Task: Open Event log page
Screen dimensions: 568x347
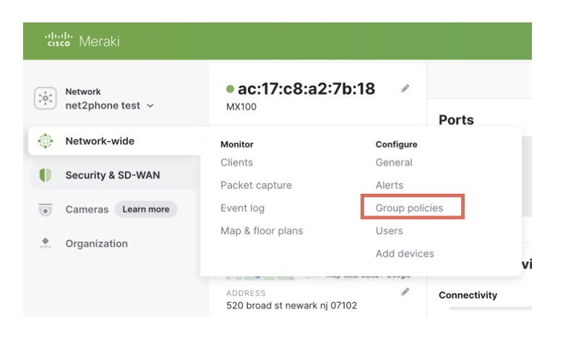Action: pos(242,208)
